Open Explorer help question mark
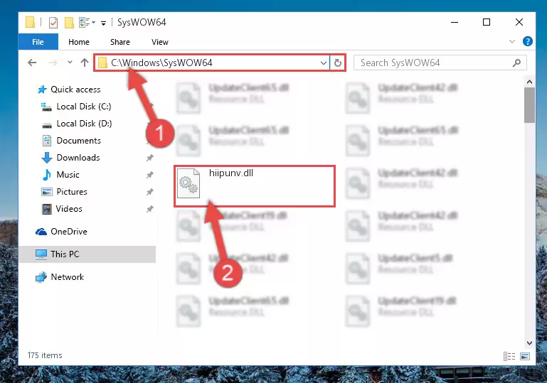The height and width of the screenshot is (383, 547). (528, 41)
